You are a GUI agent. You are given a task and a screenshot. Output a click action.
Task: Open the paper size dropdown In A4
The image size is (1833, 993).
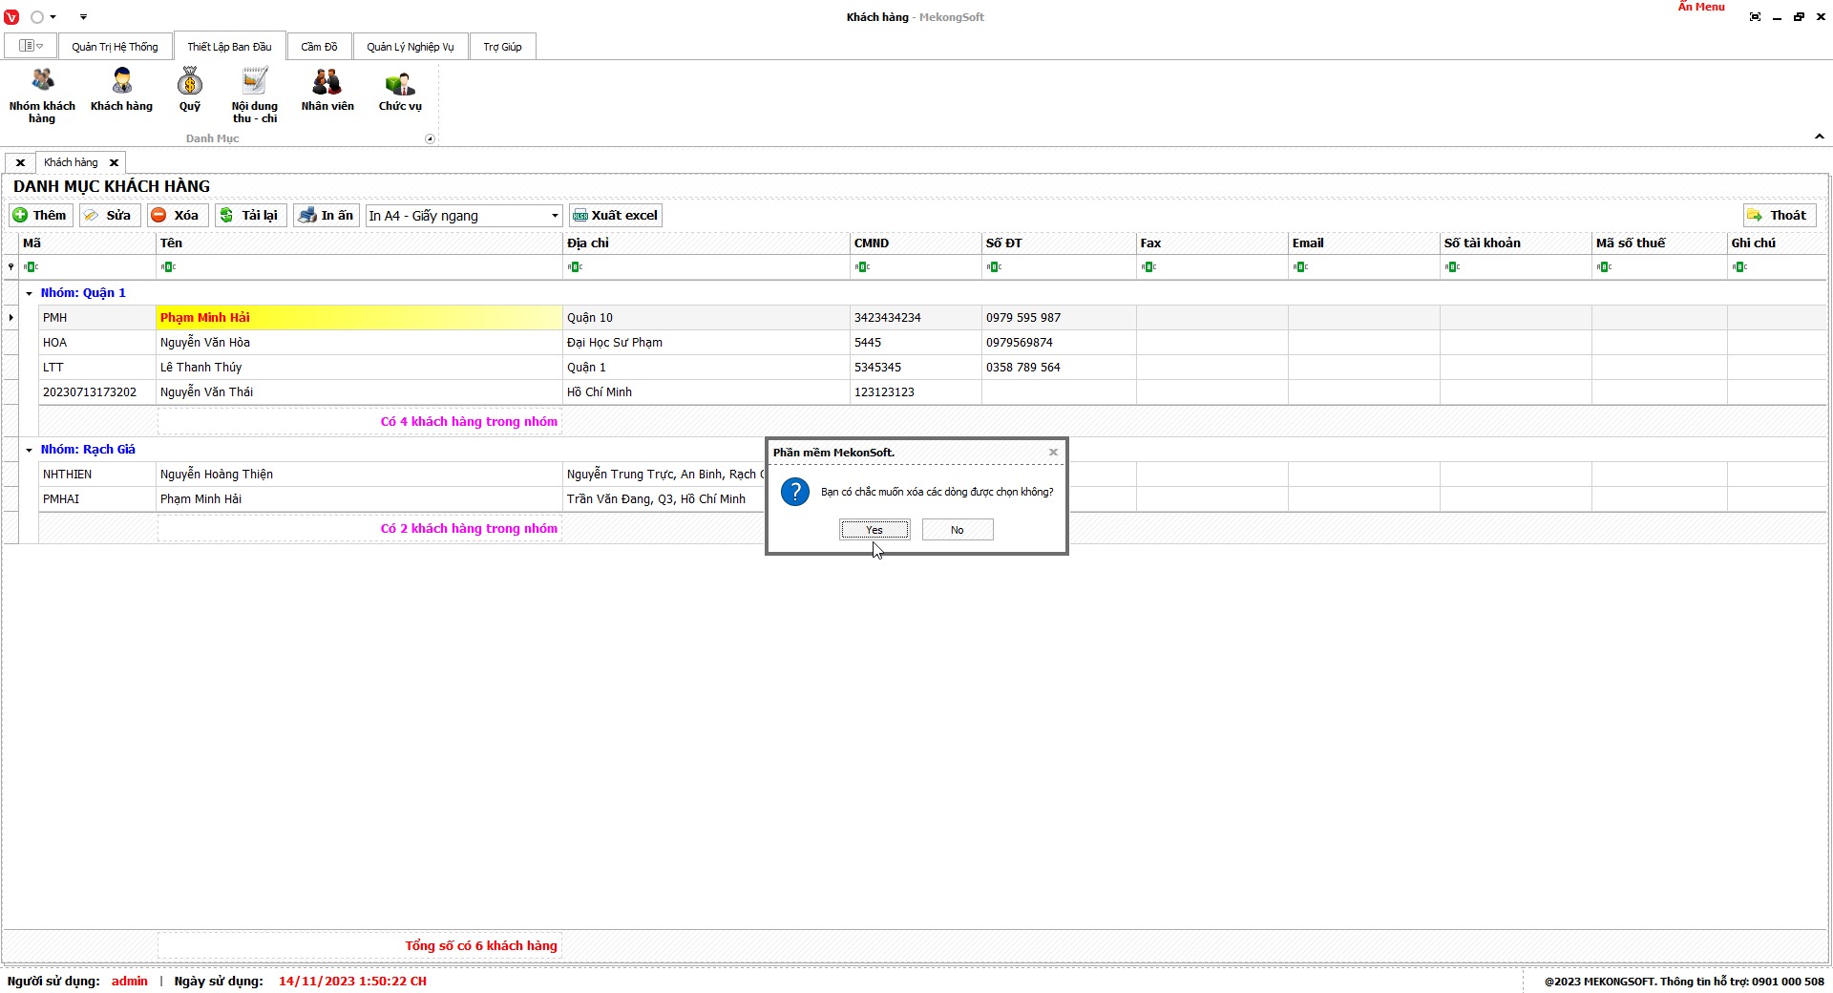[554, 216]
